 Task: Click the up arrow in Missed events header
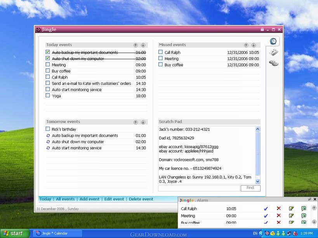(246, 45)
